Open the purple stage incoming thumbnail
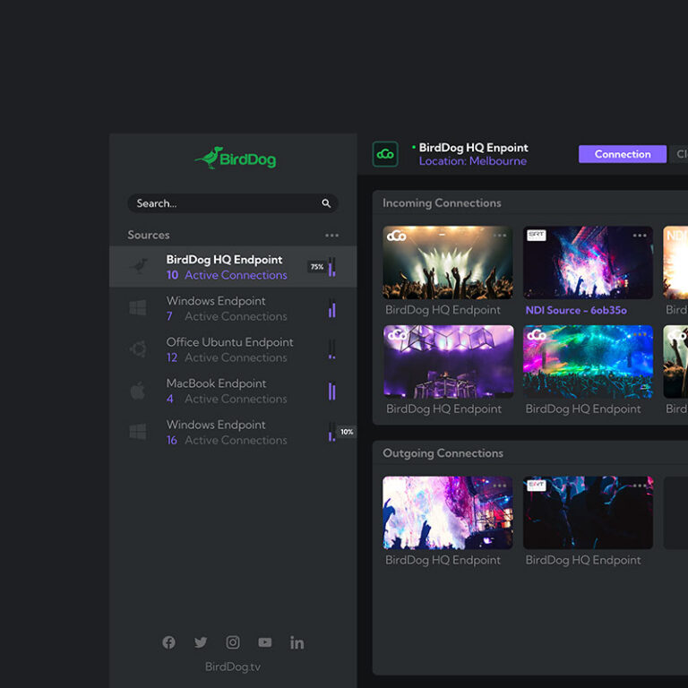Image resolution: width=688 pixels, height=688 pixels. [449, 362]
